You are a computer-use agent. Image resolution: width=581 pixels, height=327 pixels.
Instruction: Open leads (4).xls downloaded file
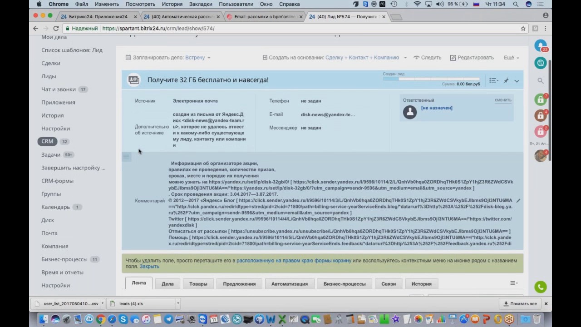(x=141, y=303)
